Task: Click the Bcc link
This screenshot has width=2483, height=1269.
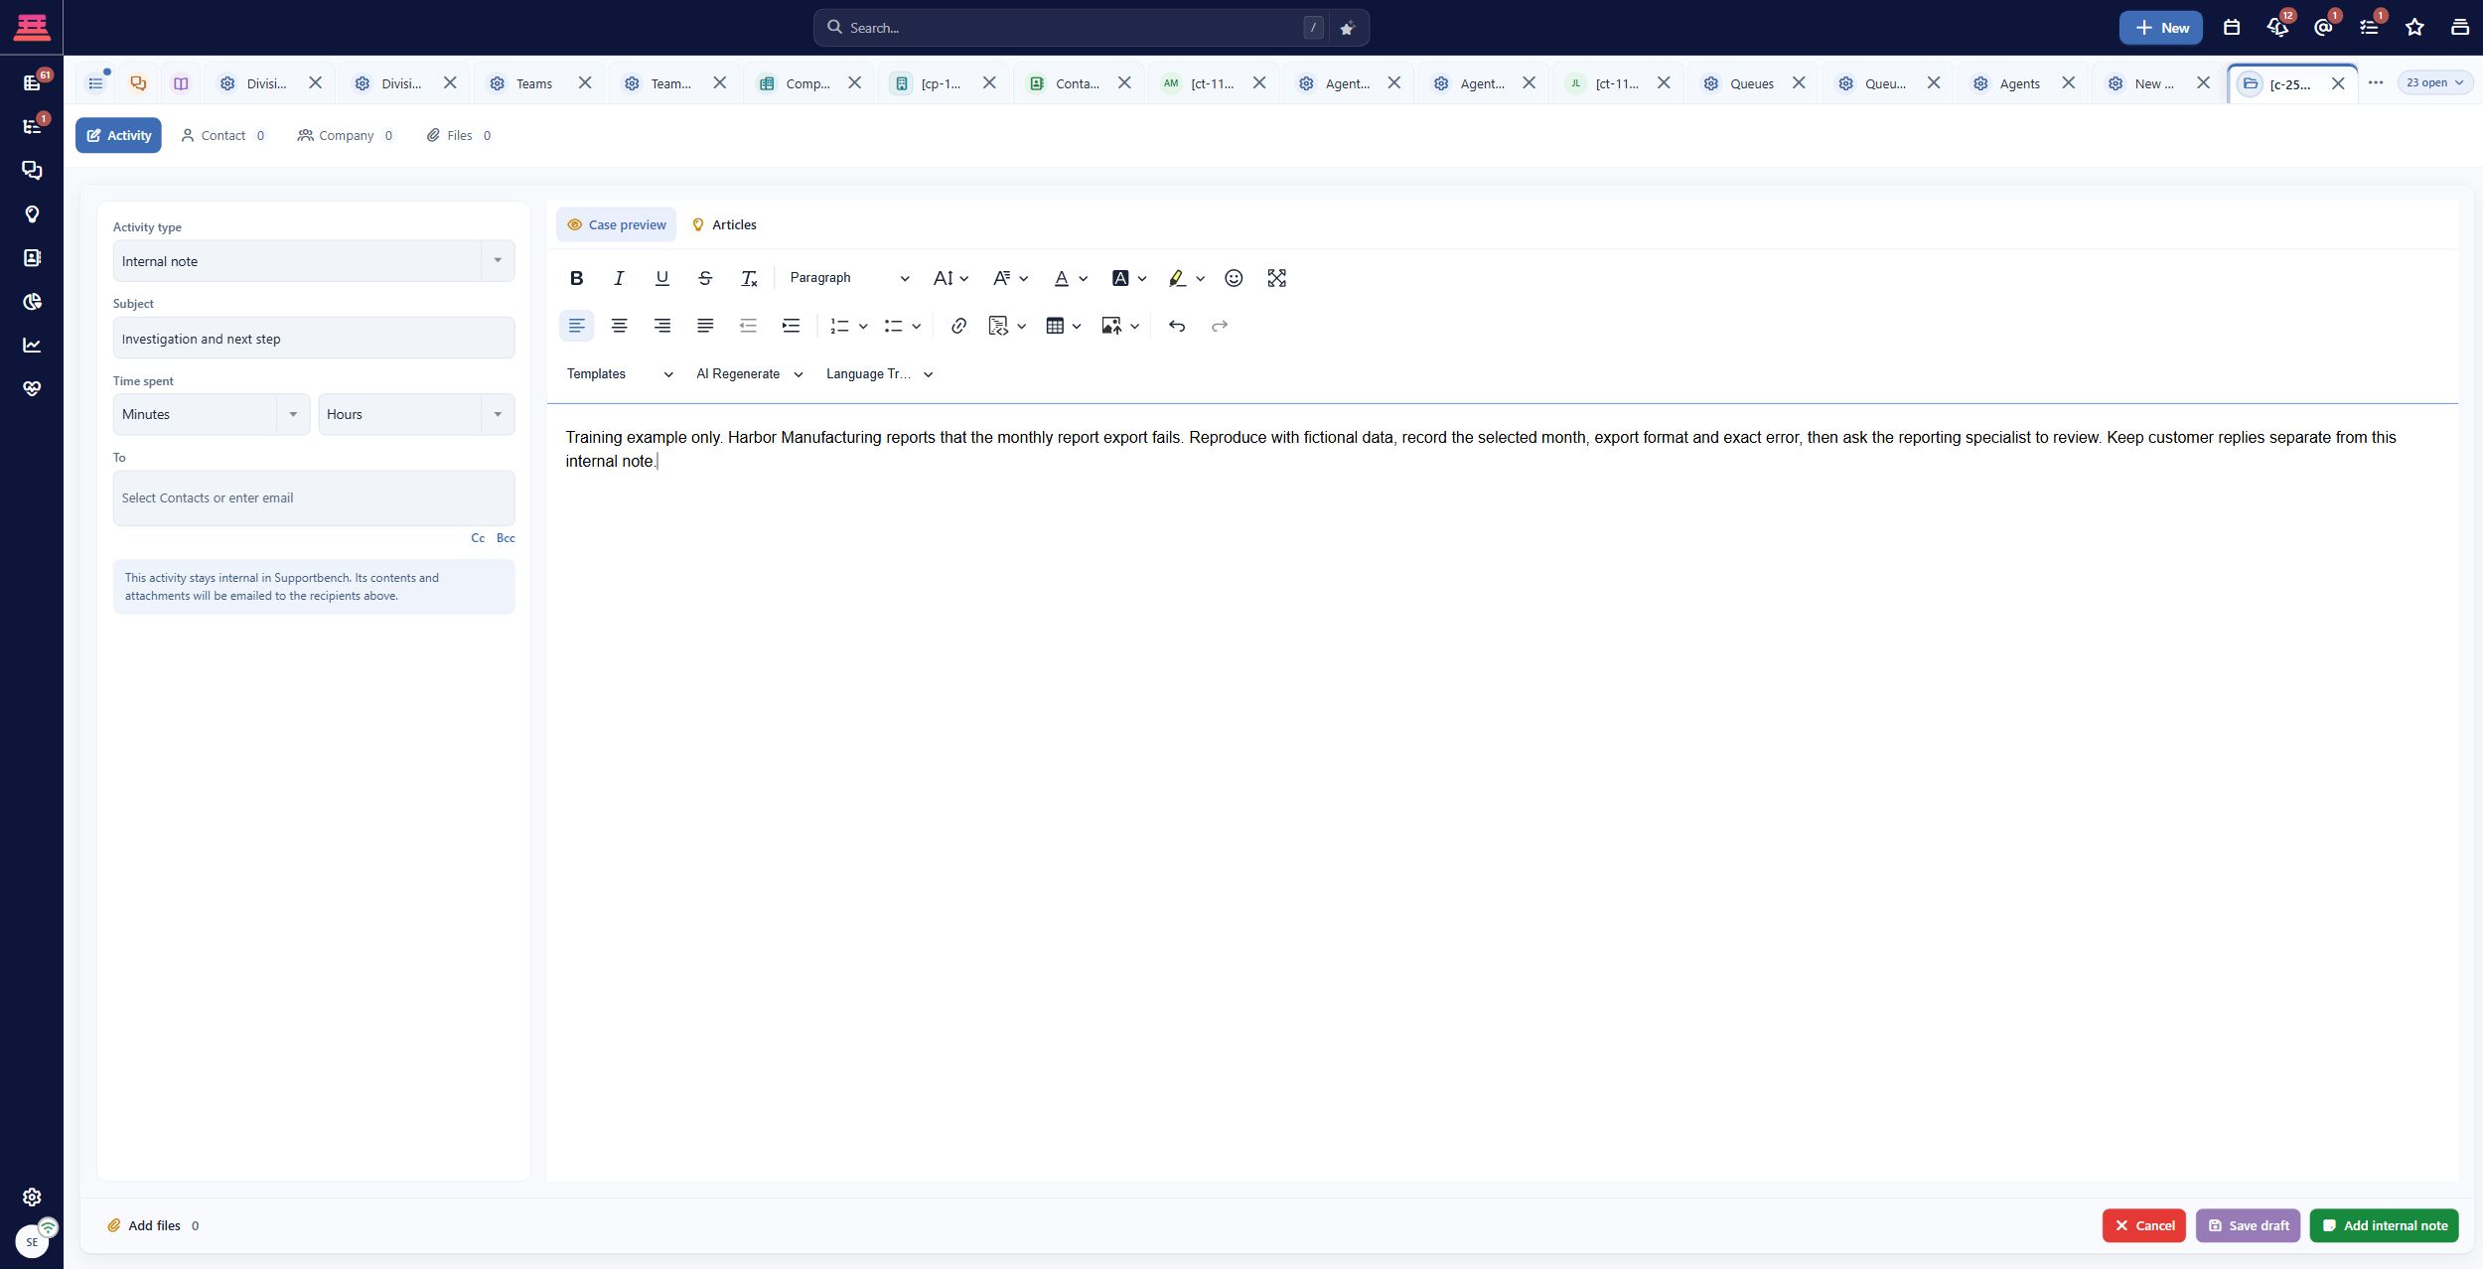Action: point(506,538)
